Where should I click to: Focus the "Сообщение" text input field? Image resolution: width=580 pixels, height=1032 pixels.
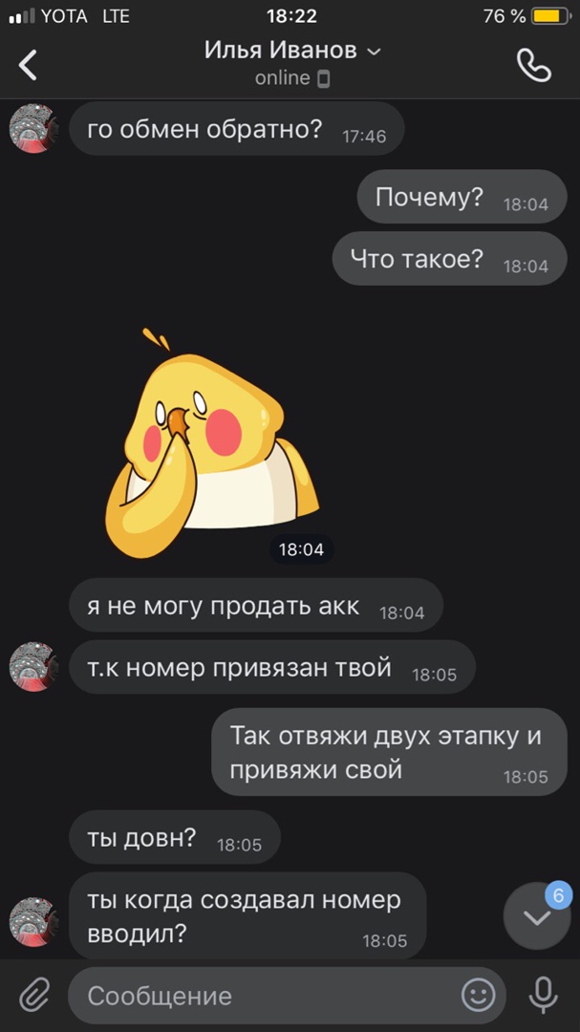pyautogui.click(x=287, y=995)
